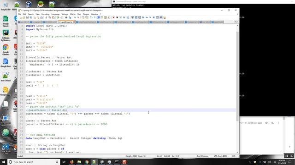Click the New file toolbar icon
Viewport: 295px width, 165px height.
(x=20, y=17)
